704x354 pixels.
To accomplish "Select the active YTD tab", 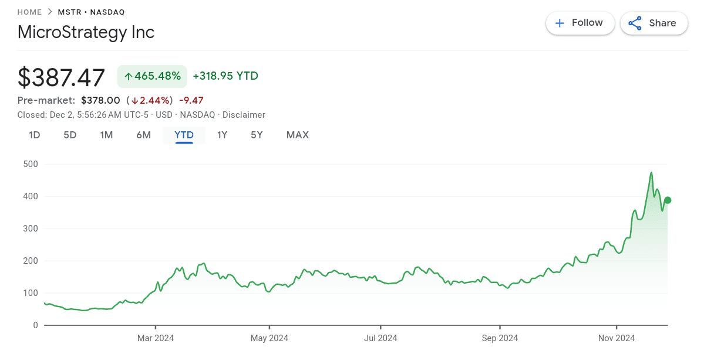I will click(184, 135).
